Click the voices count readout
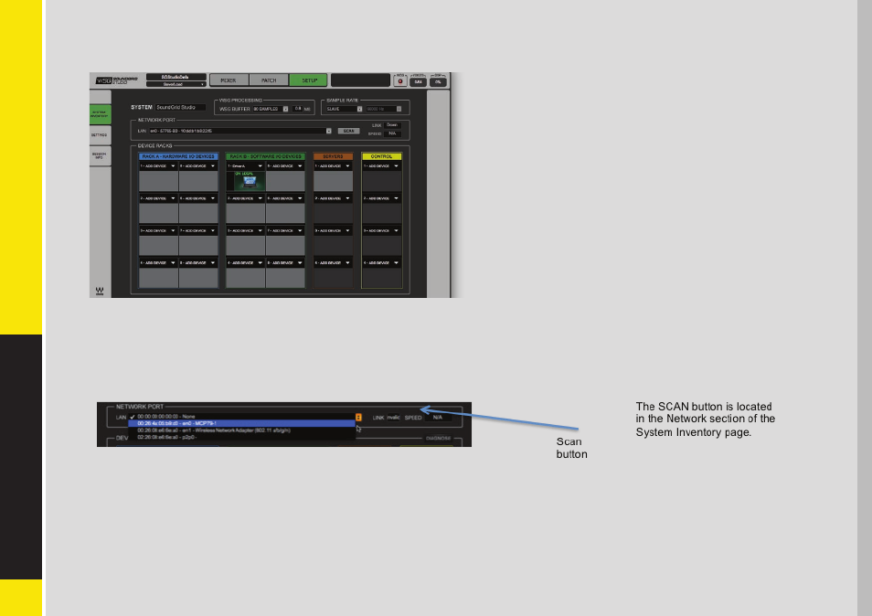Screen dimensions: 872x616 pos(419,81)
